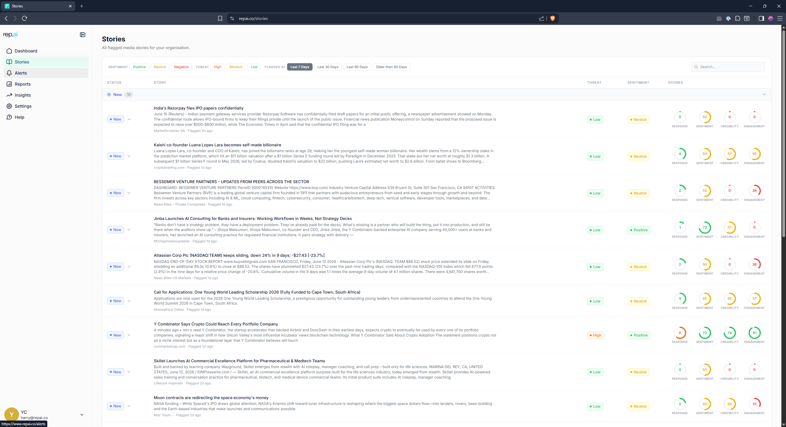Click the site info icon in address bar
The width and height of the screenshot is (786, 427).
(x=232, y=18)
